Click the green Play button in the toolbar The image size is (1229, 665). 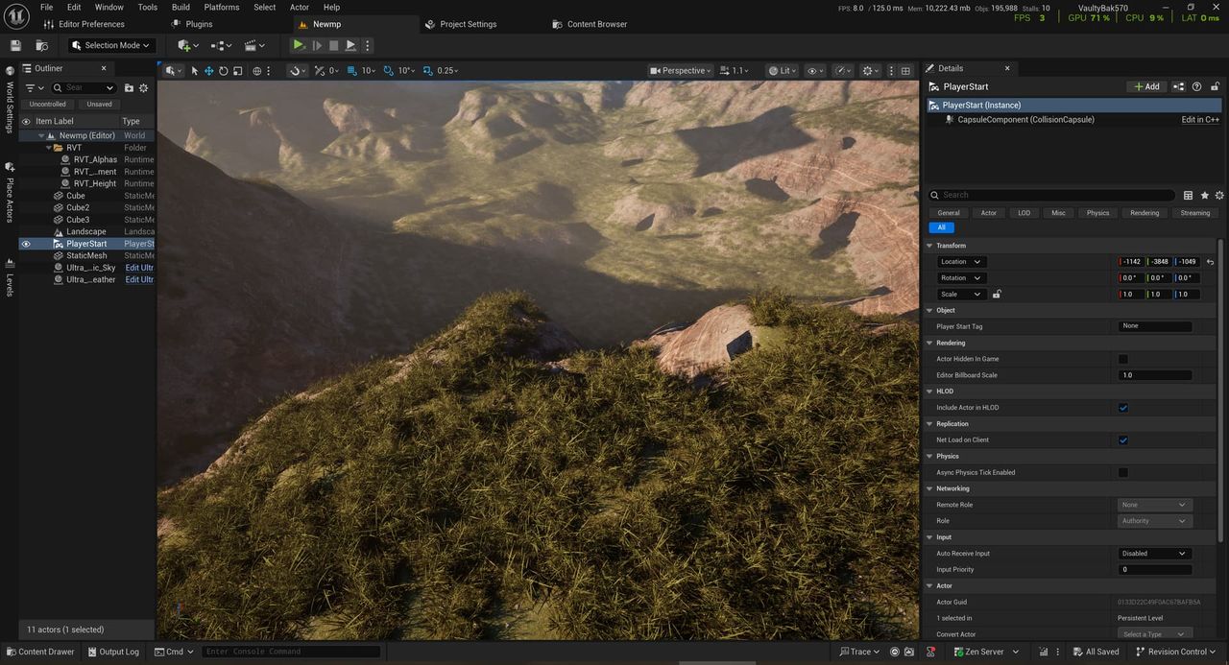299,45
